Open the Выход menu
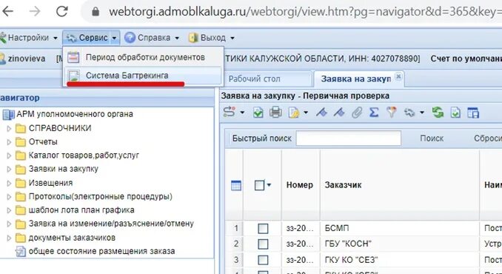Viewport: 502px width, 274px height. (x=212, y=38)
